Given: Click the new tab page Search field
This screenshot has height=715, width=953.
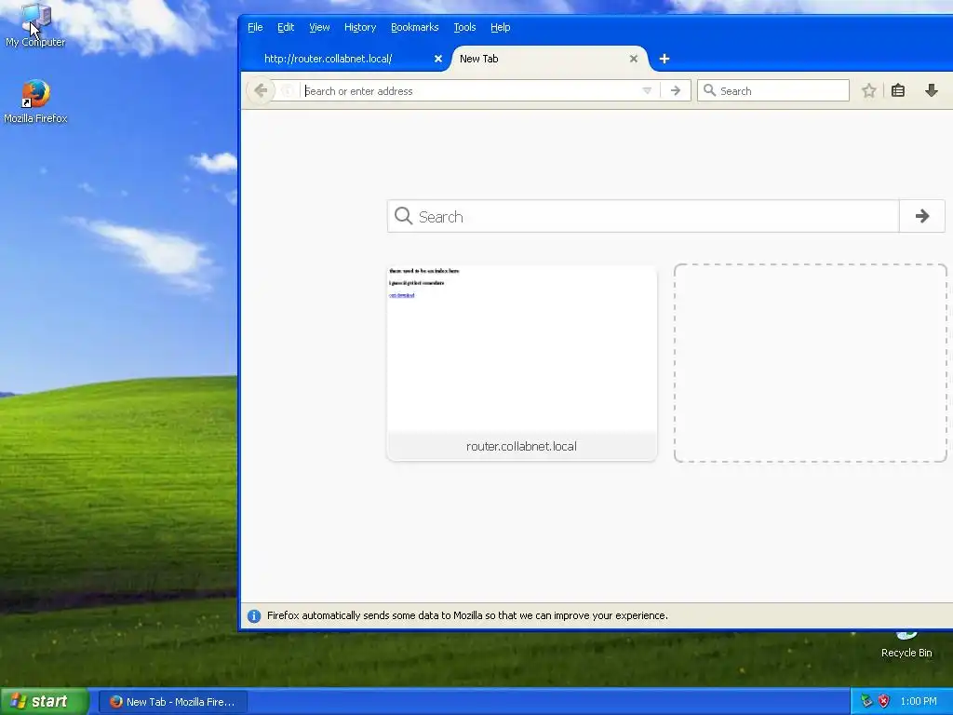Looking at the screenshot, I should tap(643, 216).
